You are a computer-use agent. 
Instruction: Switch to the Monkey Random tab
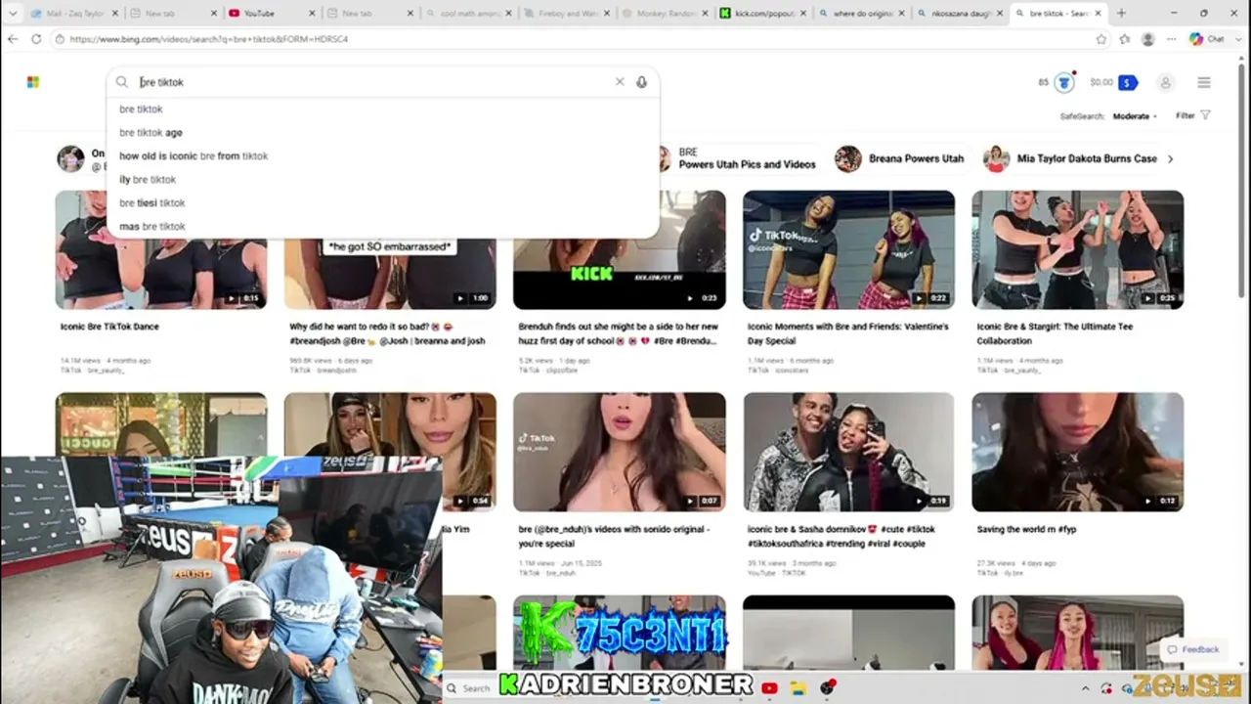click(x=668, y=14)
